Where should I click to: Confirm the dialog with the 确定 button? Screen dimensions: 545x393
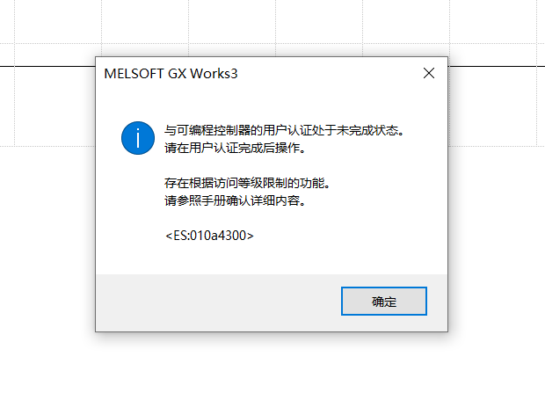click(x=384, y=302)
